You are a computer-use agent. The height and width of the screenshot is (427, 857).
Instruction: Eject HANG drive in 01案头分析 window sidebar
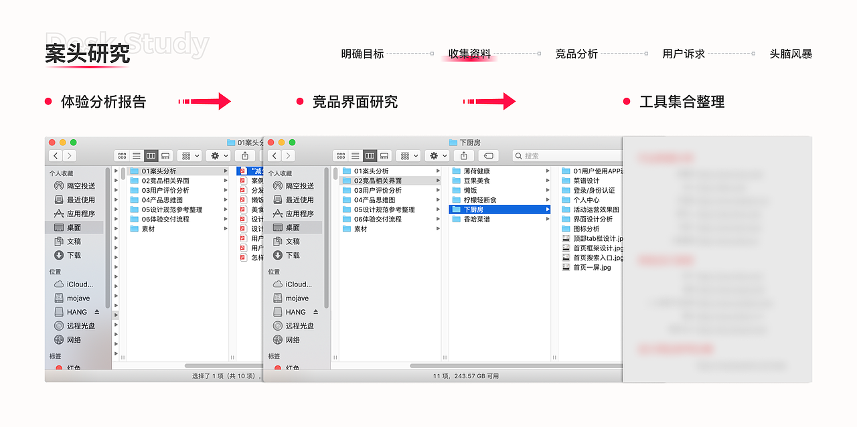[x=96, y=312]
